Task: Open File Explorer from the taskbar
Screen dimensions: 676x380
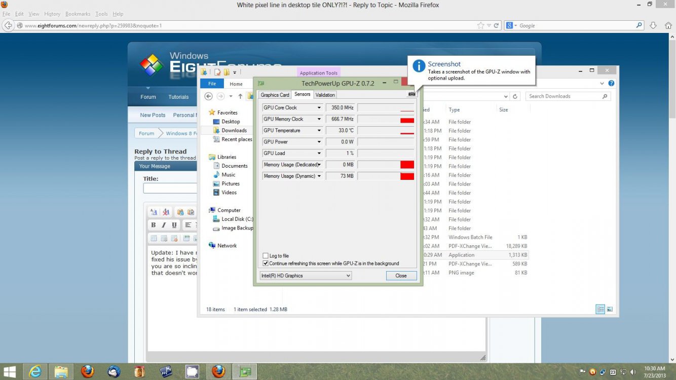Action: [x=61, y=371]
